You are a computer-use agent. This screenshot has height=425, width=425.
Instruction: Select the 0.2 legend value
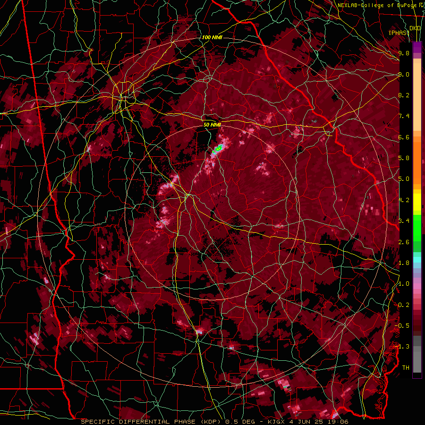pos(404,305)
